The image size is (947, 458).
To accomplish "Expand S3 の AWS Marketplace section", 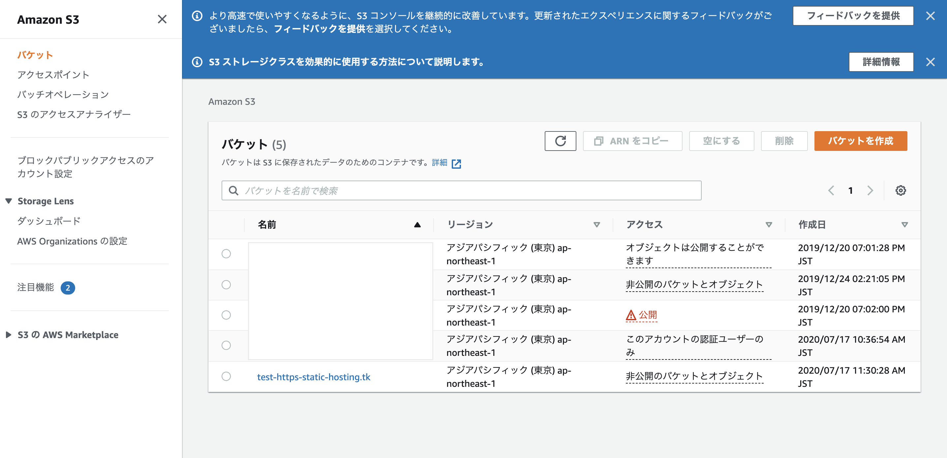I will pos(9,334).
